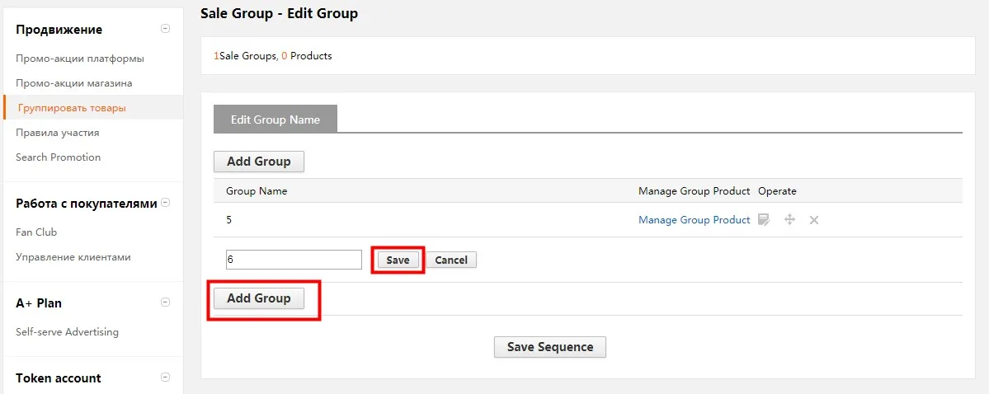The width and height of the screenshot is (989, 394).
Task: Delete group 5 with the X icon
Action: (x=814, y=220)
